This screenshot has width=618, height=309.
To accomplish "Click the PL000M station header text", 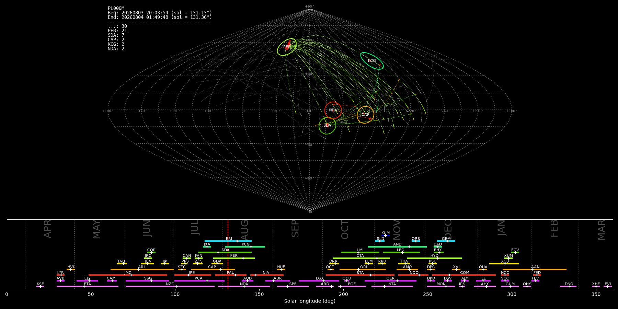I will (x=116, y=8).
